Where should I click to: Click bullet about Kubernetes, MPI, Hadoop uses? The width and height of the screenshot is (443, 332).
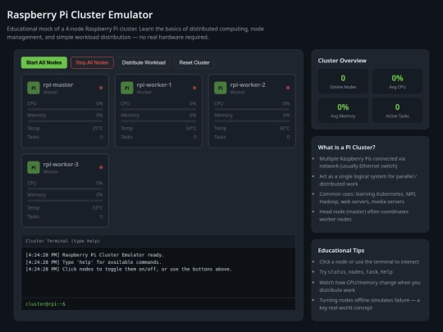[368, 198]
